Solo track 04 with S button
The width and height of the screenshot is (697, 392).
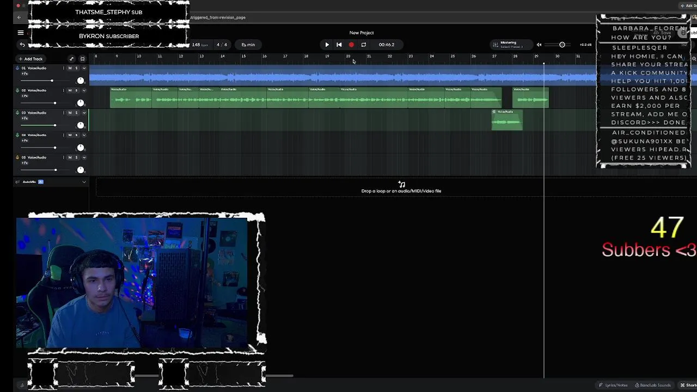click(76, 135)
